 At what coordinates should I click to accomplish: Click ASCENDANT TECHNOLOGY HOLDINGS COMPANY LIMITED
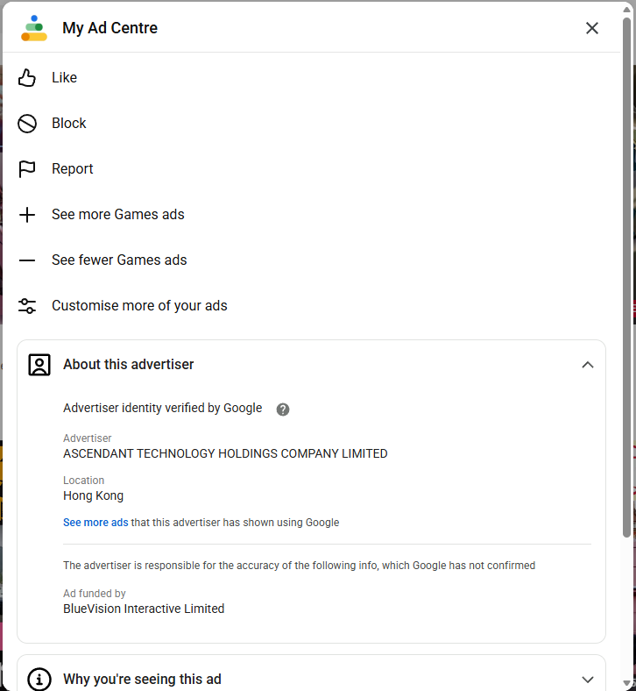(x=225, y=453)
